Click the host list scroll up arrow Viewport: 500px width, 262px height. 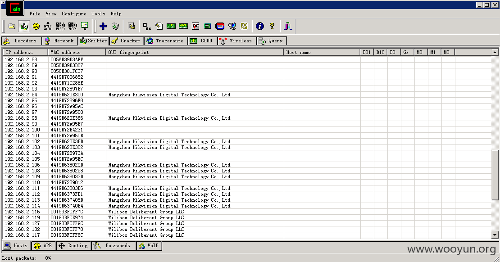pos(495,52)
